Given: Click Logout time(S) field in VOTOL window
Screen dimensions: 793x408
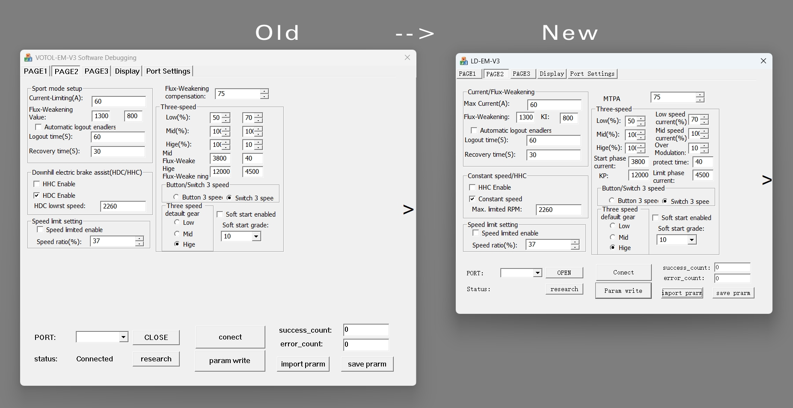Looking at the screenshot, I should [x=118, y=137].
